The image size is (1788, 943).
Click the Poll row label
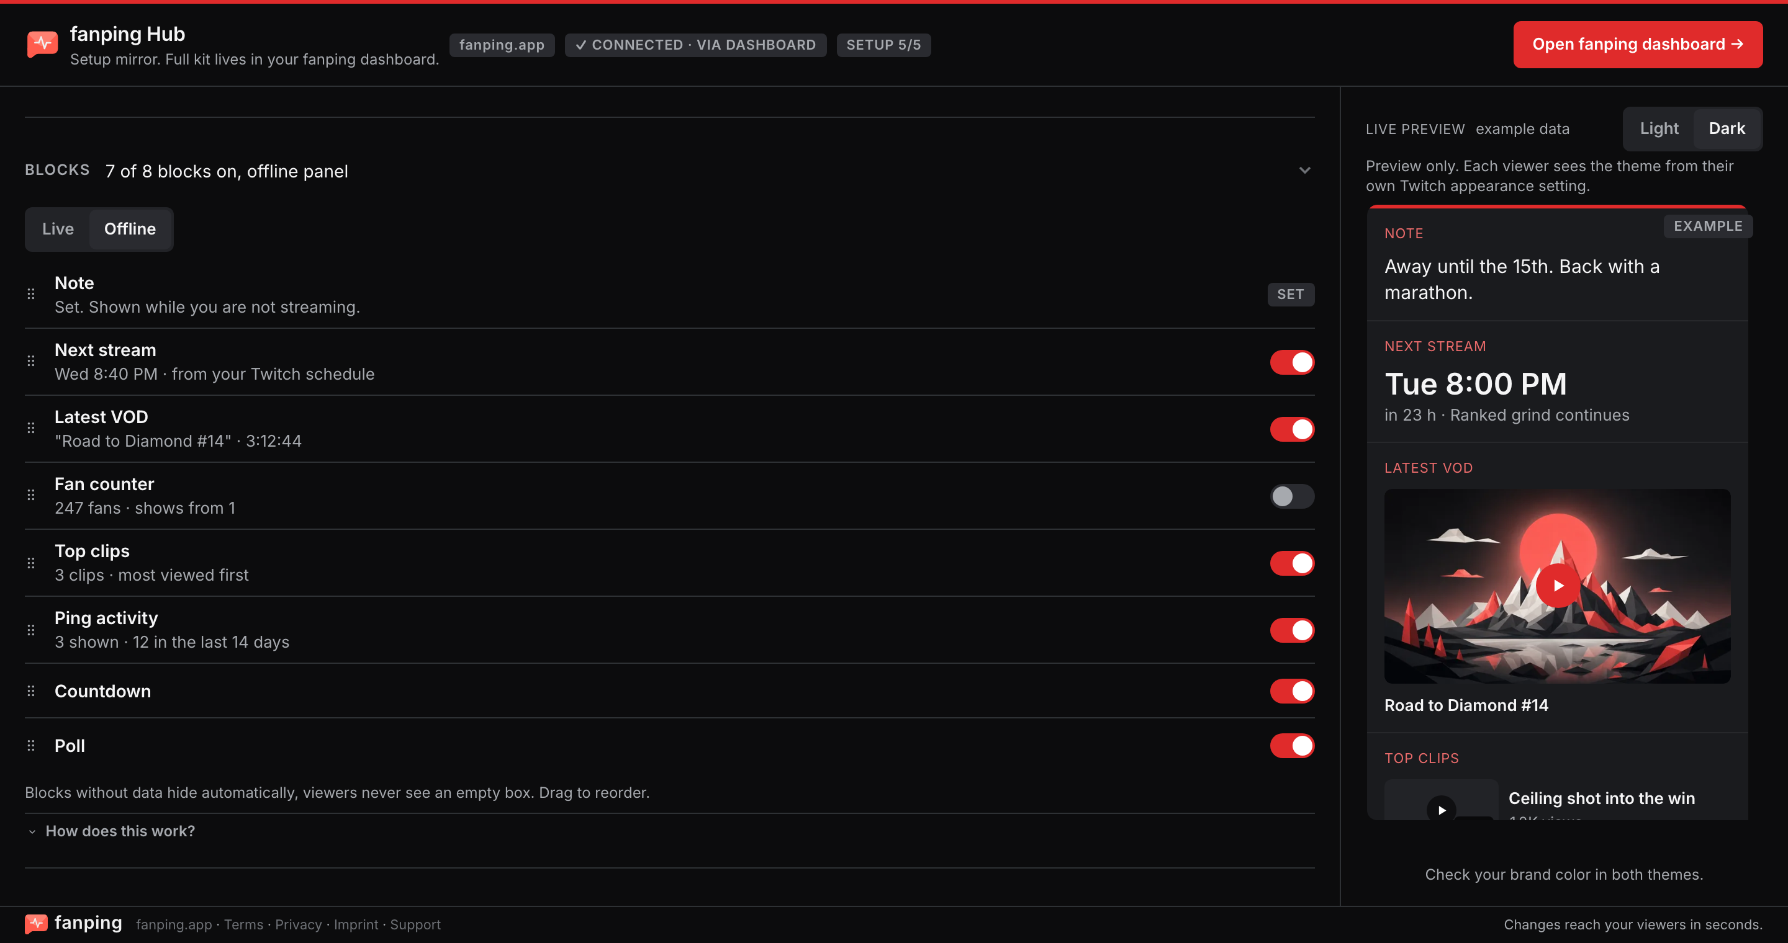click(x=70, y=746)
